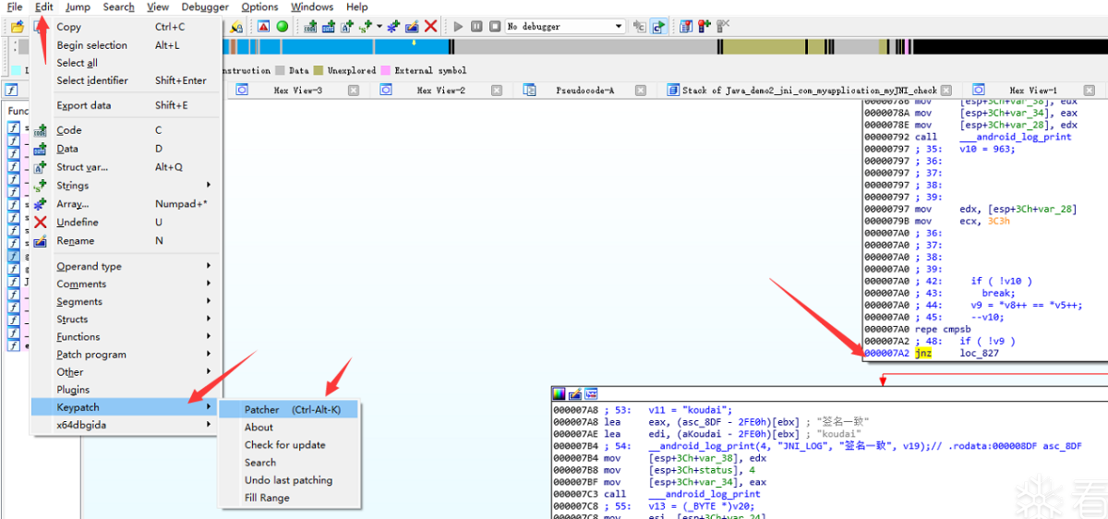Choose Begin selection in Edit menu
Viewport: 1108px width, 519px height.
126,45
